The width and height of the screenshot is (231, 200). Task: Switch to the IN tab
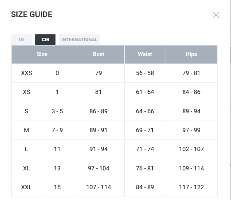coord(22,39)
